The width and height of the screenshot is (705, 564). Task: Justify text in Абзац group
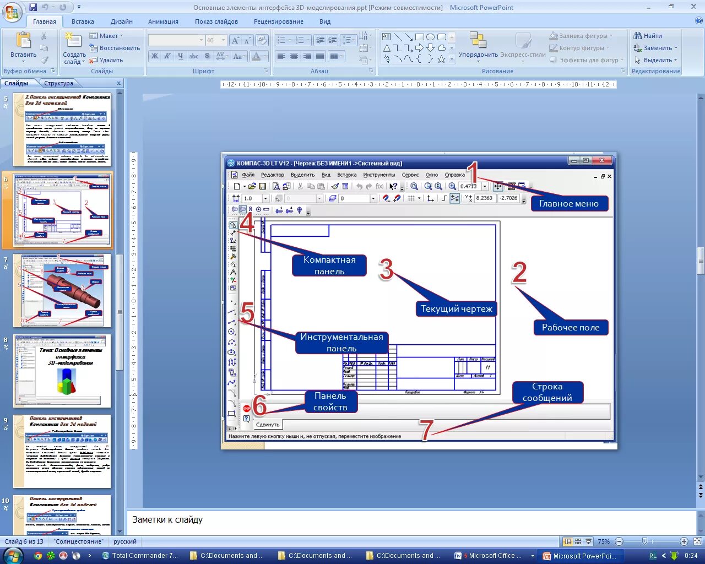319,56
